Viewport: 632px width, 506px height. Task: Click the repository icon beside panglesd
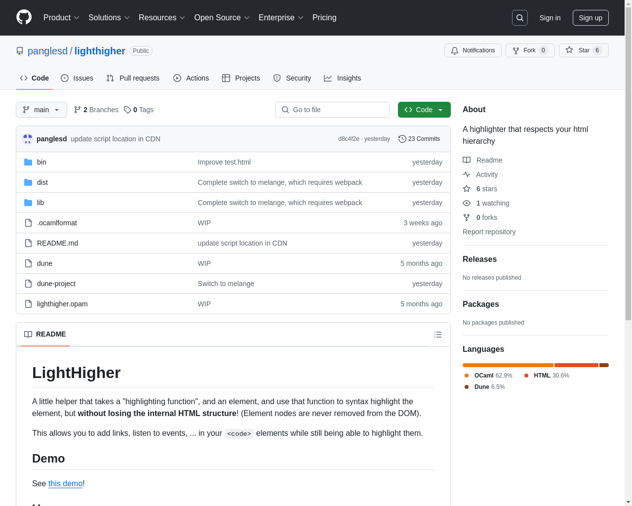coord(20,51)
